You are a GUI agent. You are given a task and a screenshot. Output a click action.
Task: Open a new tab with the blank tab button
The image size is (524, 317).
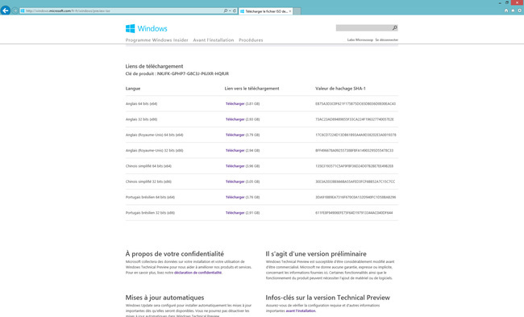click(x=297, y=11)
